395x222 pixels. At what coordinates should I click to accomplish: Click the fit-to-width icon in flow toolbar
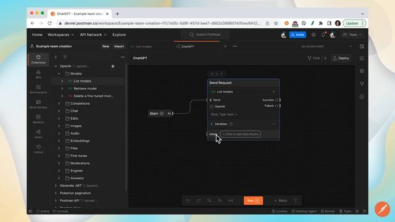pyautogui.click(x=230, y=200)
